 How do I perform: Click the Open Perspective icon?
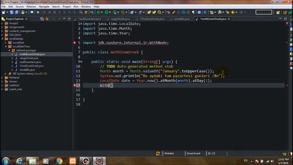(x=278, y=12)
